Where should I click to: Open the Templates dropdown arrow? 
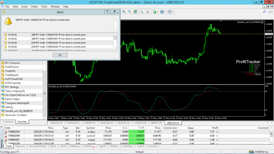[x=172, y=12]
